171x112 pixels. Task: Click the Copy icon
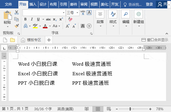click(x=17, y=19)
